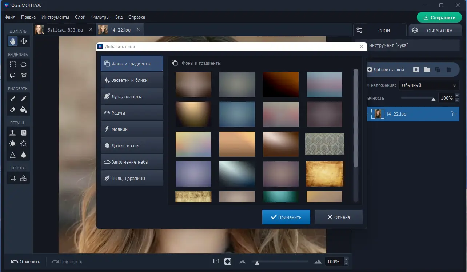Viewport: 467px width, 272px height.
Task: Select the Радуга category
Action: 132,113
